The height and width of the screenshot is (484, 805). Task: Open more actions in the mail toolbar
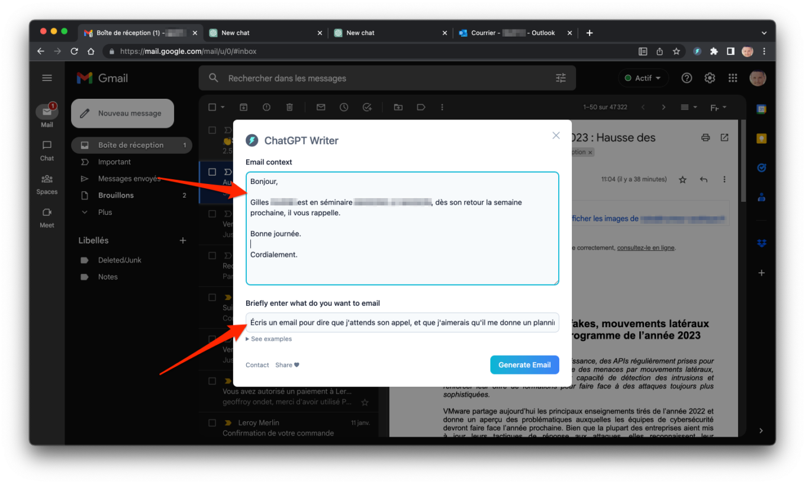(442, 107)
